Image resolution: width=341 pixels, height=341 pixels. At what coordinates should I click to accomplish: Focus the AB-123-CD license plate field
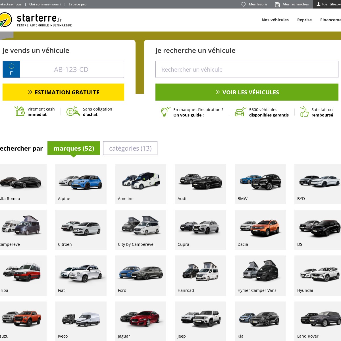72,69
